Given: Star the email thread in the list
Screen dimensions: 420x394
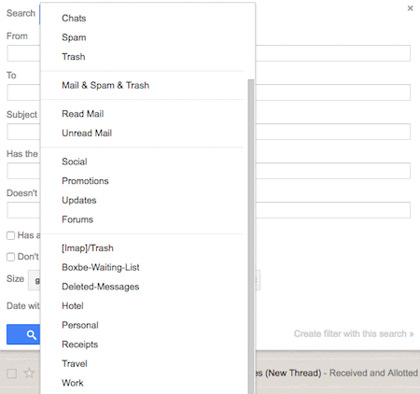Looking at the screenshot, I should [x=29, y=373].
